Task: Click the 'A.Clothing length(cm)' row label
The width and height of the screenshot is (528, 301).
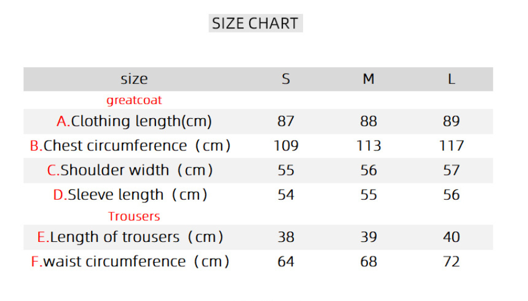Action: point(134,122)
